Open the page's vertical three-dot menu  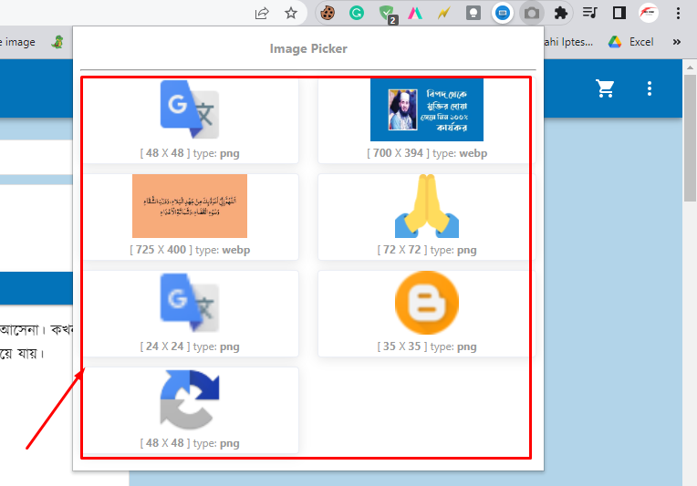click(x=650, y=88)
